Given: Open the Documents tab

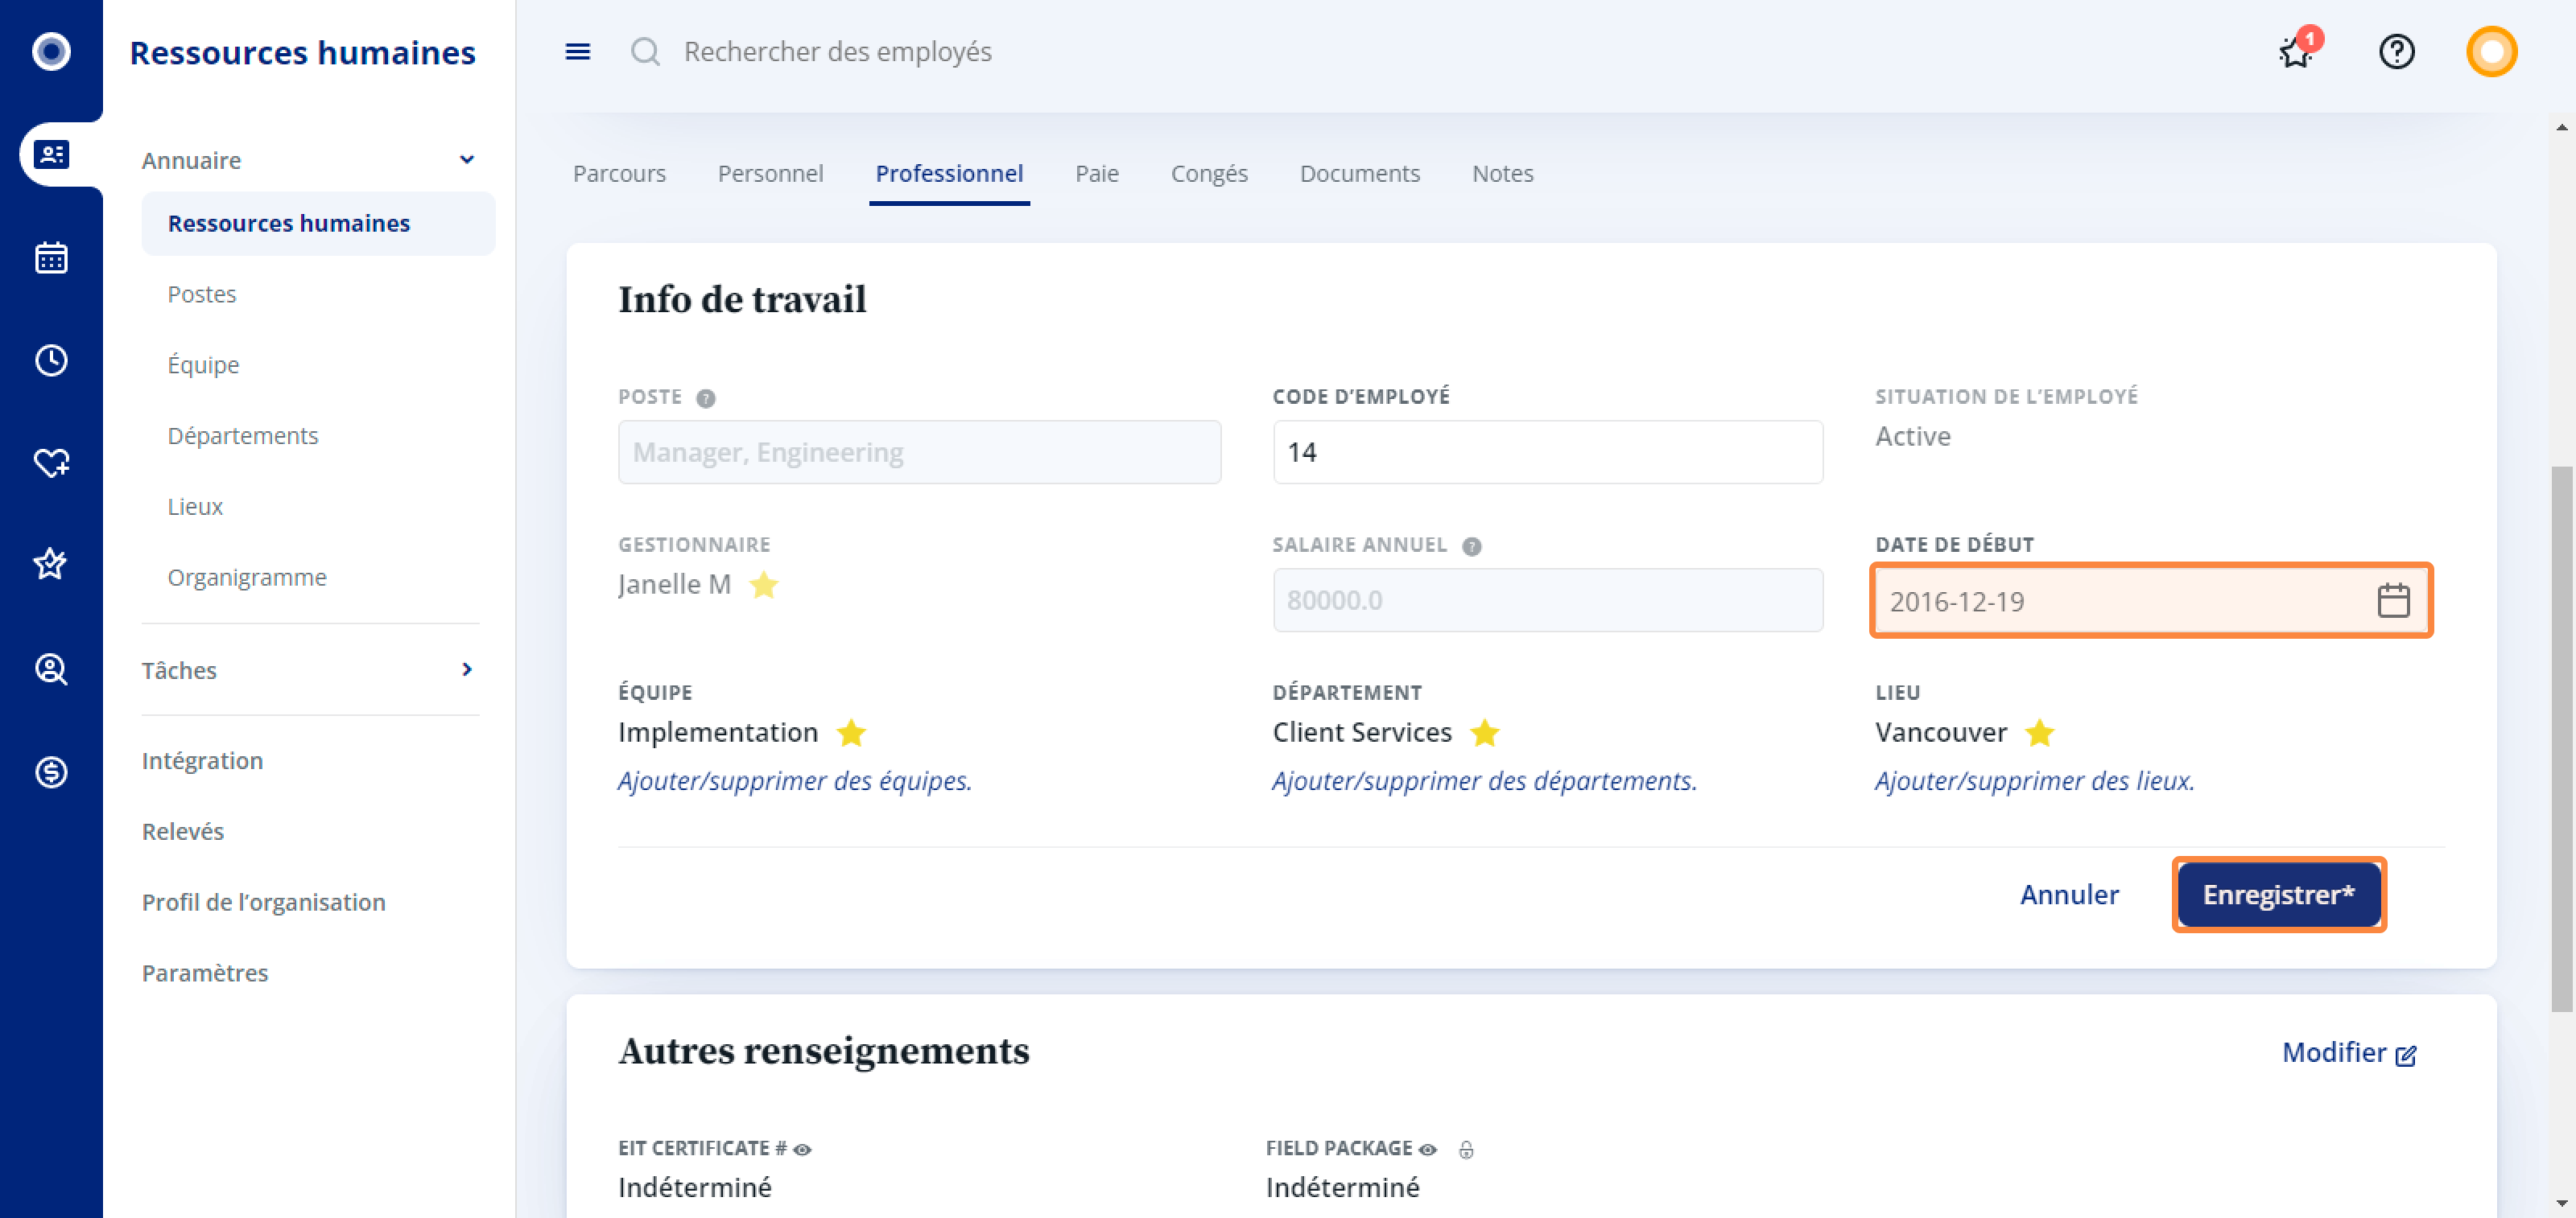Looking at the screenshot, I should click(1360, 173).
